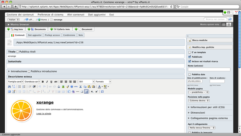241x136 pixels.
Task: Paste from clipboard in editor
Action: [89, 87]
